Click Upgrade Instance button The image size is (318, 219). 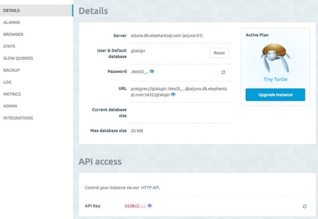pos(275,94)
